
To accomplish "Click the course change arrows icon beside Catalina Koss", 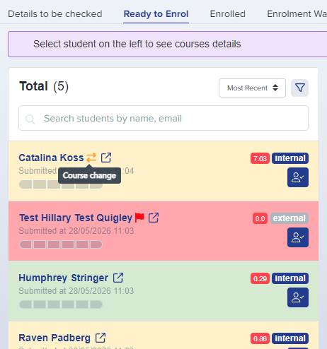I will (91, 158).
